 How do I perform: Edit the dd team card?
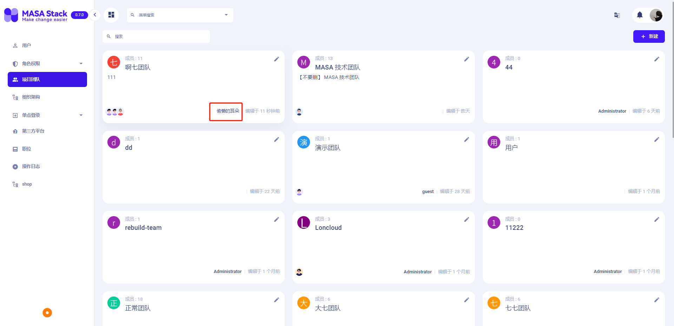click(x=277, y=139)
